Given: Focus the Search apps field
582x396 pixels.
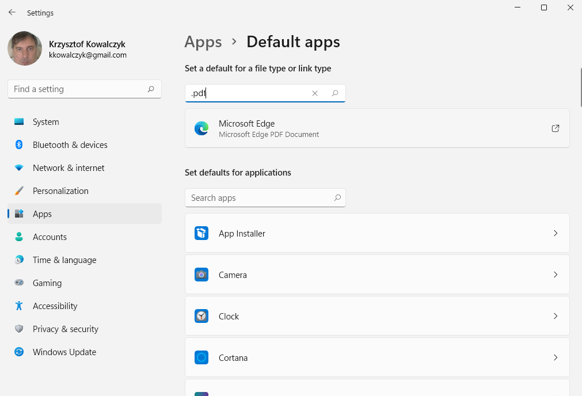Looking at the screenshot, I should coord(265,198).
